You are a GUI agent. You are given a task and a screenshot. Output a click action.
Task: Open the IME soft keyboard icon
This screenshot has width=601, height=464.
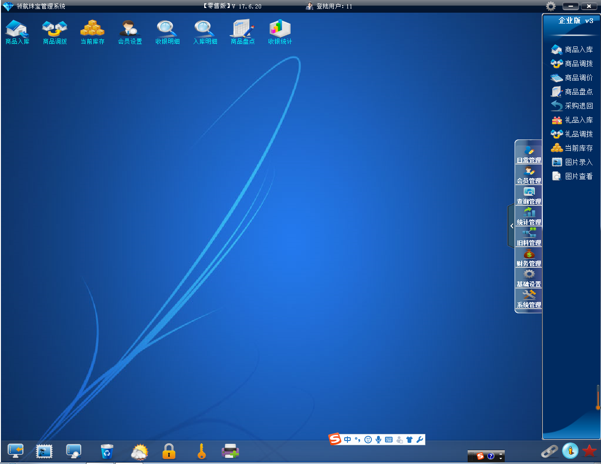389,440
